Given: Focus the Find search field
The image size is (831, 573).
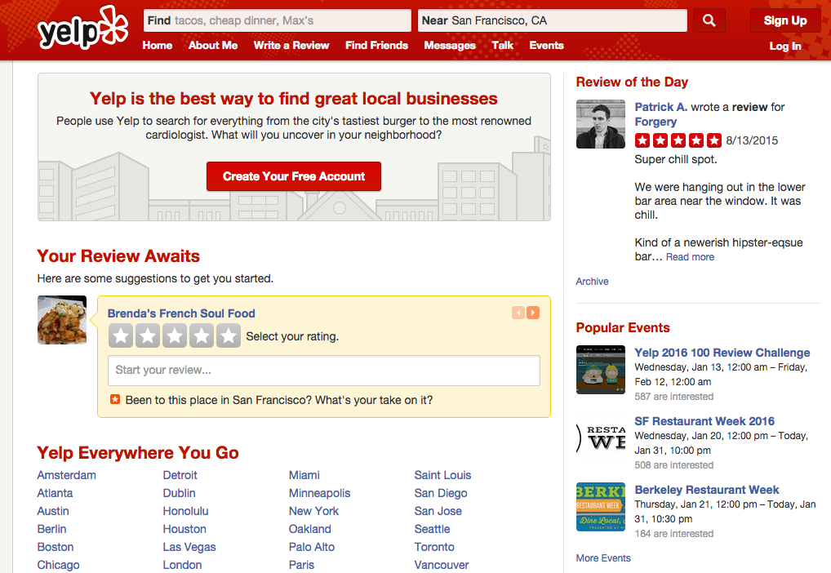Looking at the screenshot, I should pos(290,20).
